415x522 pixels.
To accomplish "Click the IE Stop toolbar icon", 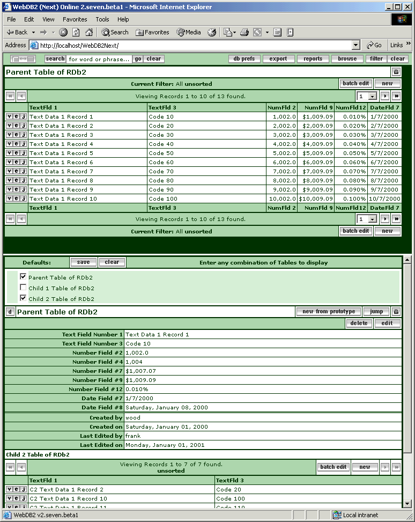I will (63, 32).
